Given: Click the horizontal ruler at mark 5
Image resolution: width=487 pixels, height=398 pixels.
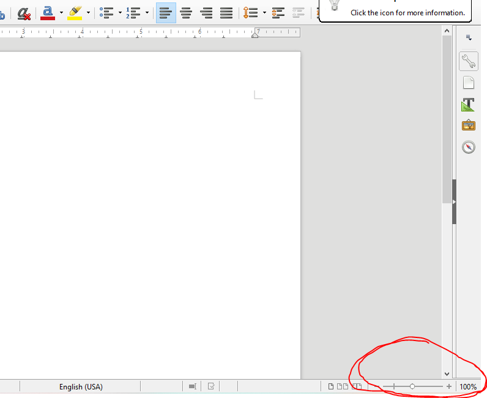Looking at the screenshot, I should 141,31.
